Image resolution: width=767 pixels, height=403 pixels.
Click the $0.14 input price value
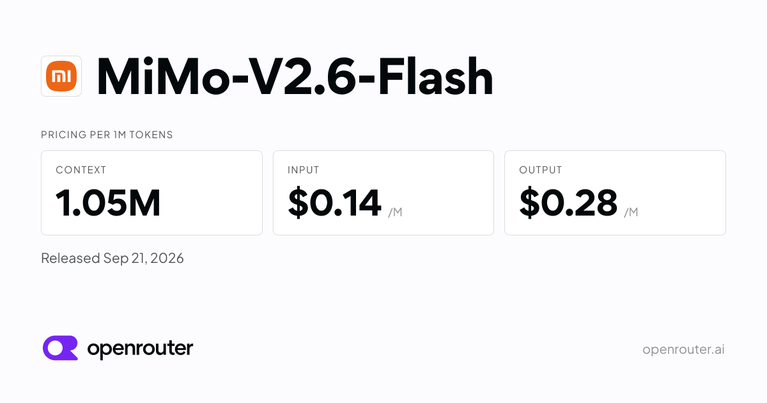tap(334, 203)
